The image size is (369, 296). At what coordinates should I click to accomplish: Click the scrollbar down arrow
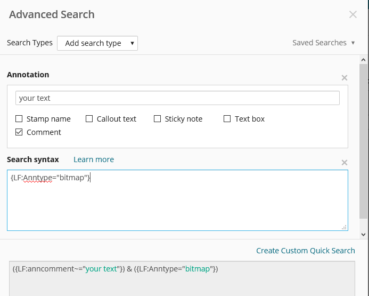point(363,235)
